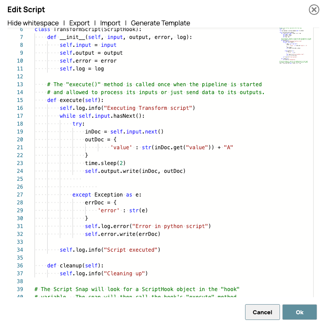The width and height of the screenshot is (325, 323).
Task: Click the while self.input.hasNext() line
Action: (102, 116)
